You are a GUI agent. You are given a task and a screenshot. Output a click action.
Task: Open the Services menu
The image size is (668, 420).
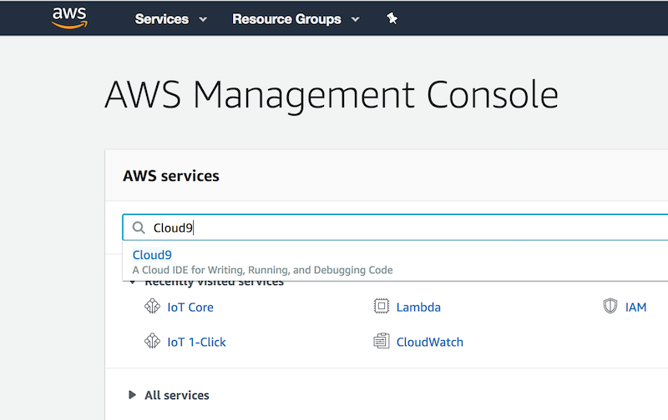(x=161, y=19)
